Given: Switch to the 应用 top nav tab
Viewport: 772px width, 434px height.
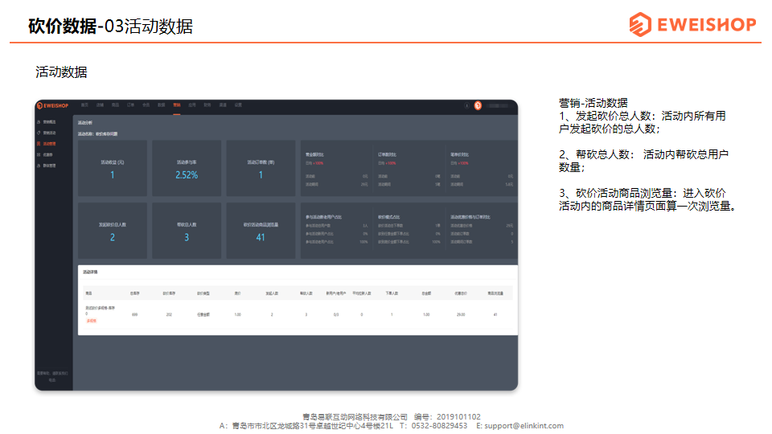Looking at the screenshot, I should pyautogui.click(x=192, y=105).
